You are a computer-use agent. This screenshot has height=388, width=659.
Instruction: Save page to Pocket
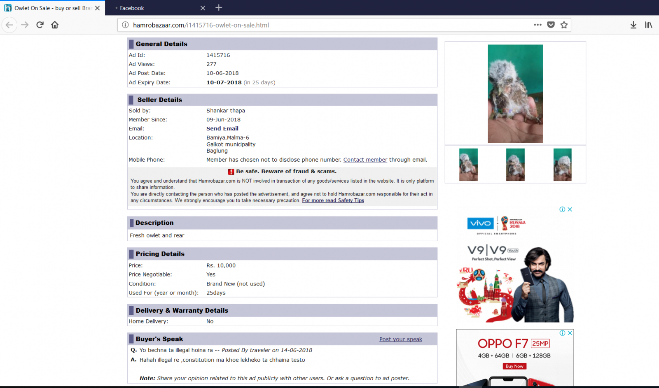coord(551,25)
